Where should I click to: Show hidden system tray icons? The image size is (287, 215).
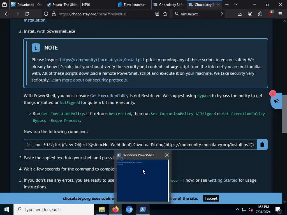click(x=237, y=209)
